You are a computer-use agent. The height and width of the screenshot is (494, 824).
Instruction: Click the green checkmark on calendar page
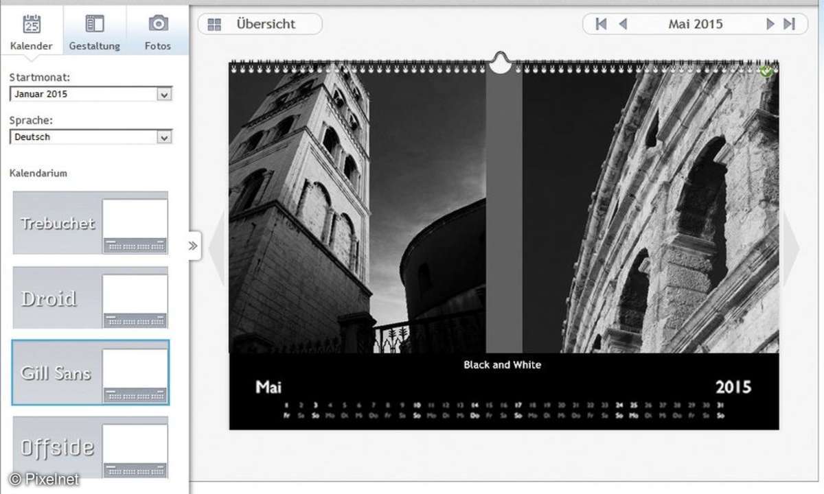coord(766,70)
